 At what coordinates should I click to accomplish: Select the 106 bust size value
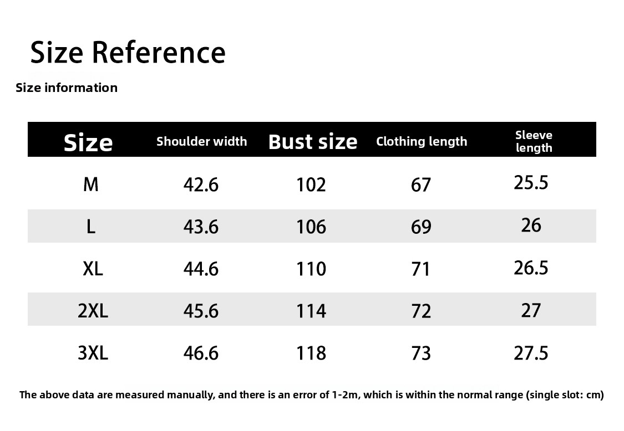[311, 227]
